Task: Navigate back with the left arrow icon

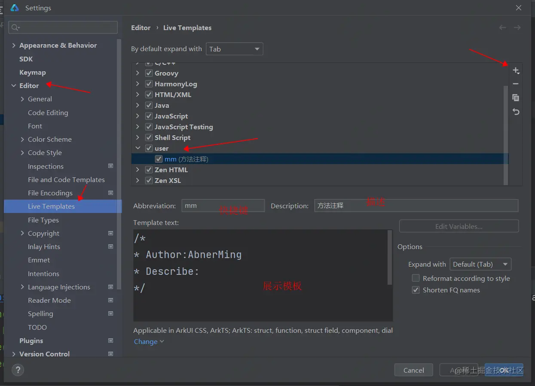Action: [x=502, y=27]
